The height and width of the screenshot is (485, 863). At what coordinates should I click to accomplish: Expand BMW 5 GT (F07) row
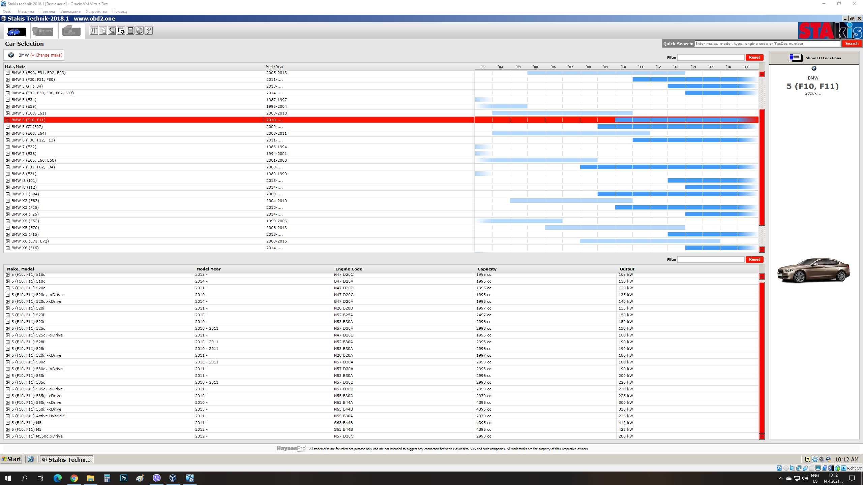pos(7,127)
